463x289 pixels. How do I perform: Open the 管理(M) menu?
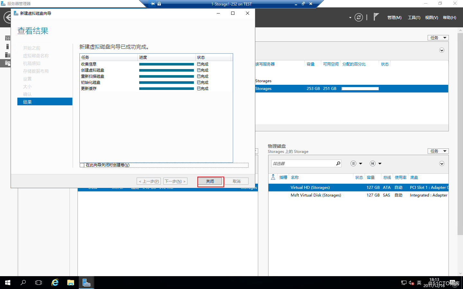[394, 18]
